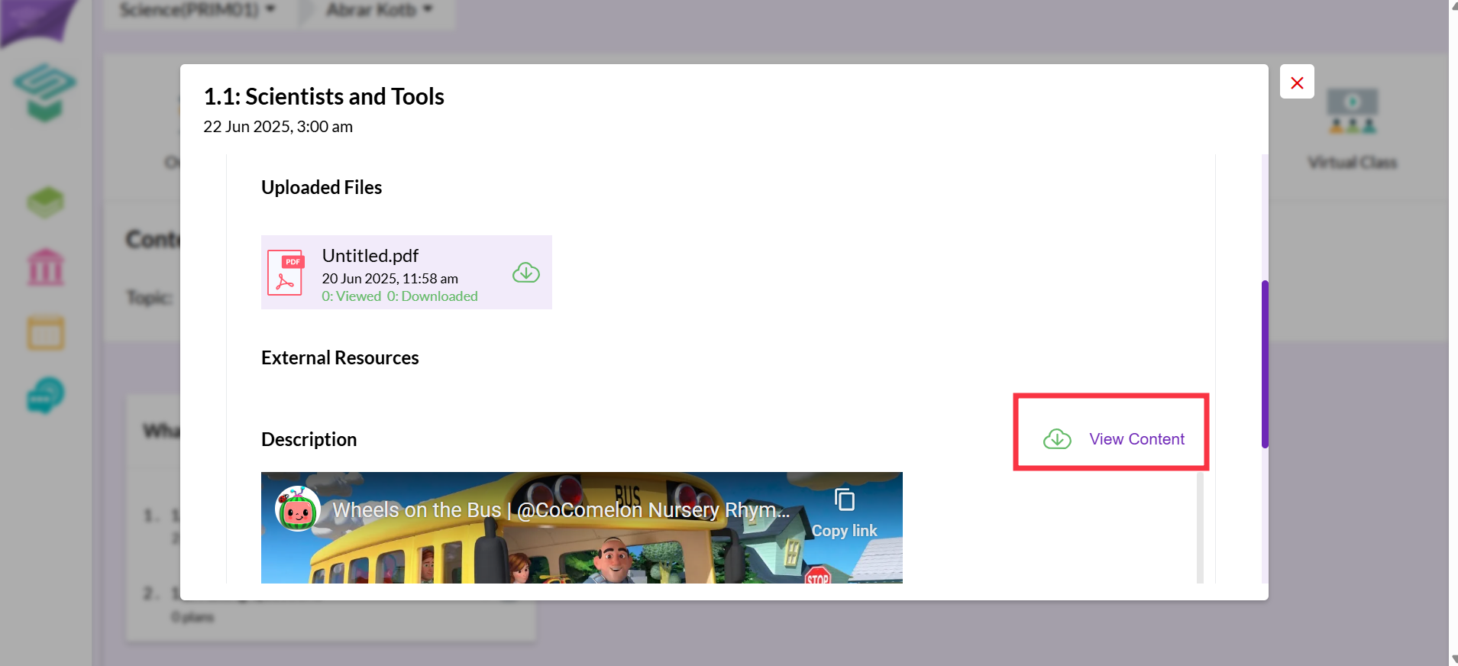Open the green book icon in the sidebar
Screen dimensions: 1458x666
[45, 202]
